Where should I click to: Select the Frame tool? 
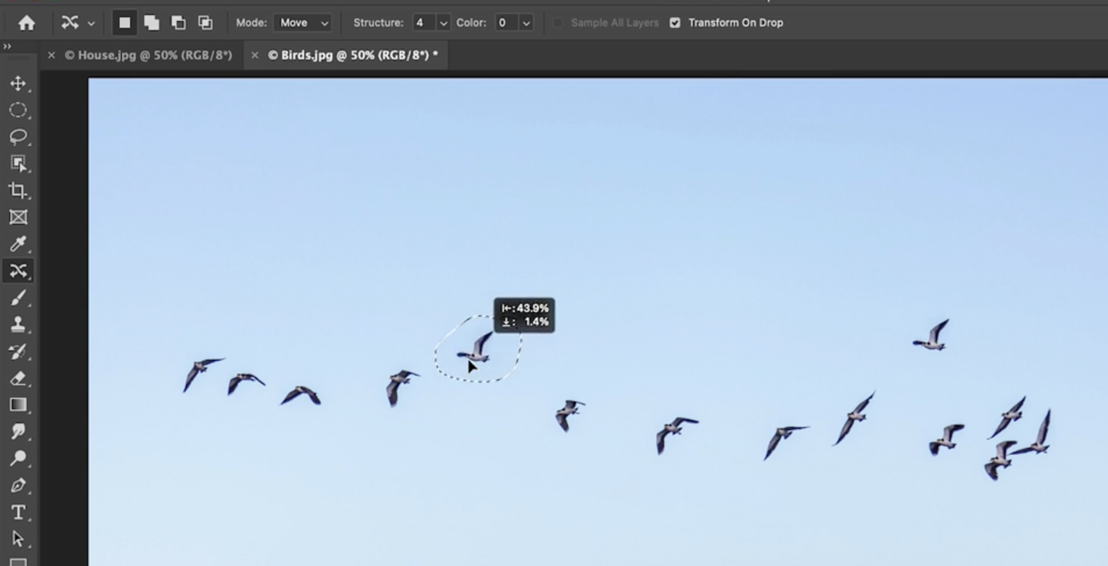pyautogui.click(x=18, y=217)
